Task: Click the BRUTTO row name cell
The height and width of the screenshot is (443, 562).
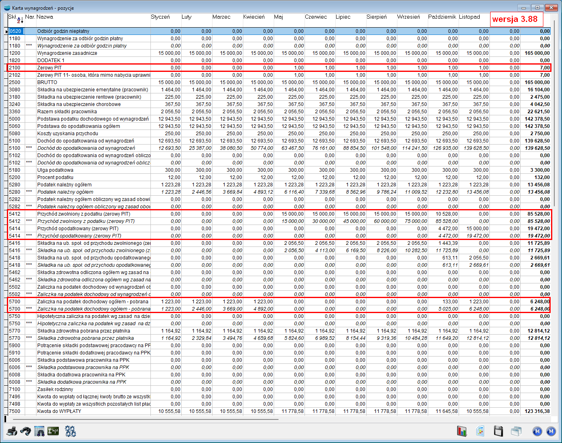Action: coord(47,82)
